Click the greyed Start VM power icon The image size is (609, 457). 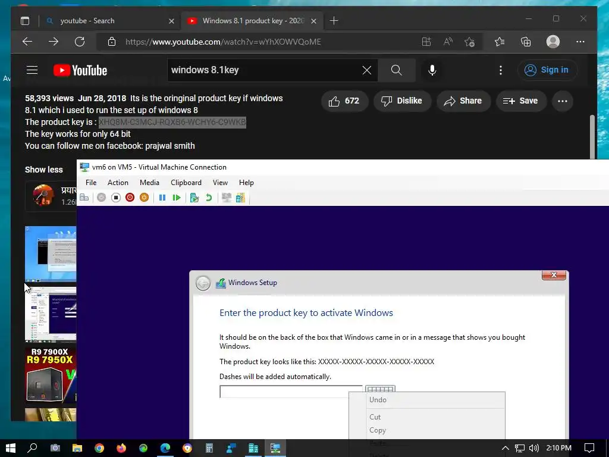click(101, 198)
